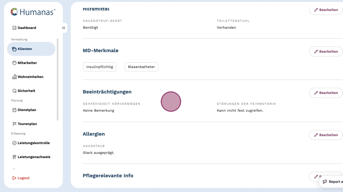
Task: Click the Leistungskontrolle checkmark icon
Action: pos(14,143)
